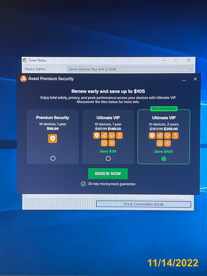The height and width of the screenshot is (276, 207).
Task: Click rocket icon in 2 years Ultimate VIP card
Action: 160,136
